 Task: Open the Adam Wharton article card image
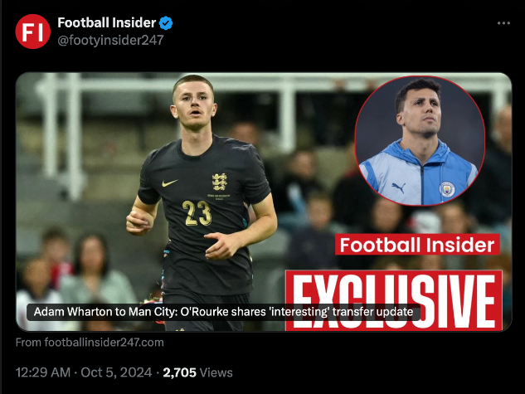(x=264, y=202)
